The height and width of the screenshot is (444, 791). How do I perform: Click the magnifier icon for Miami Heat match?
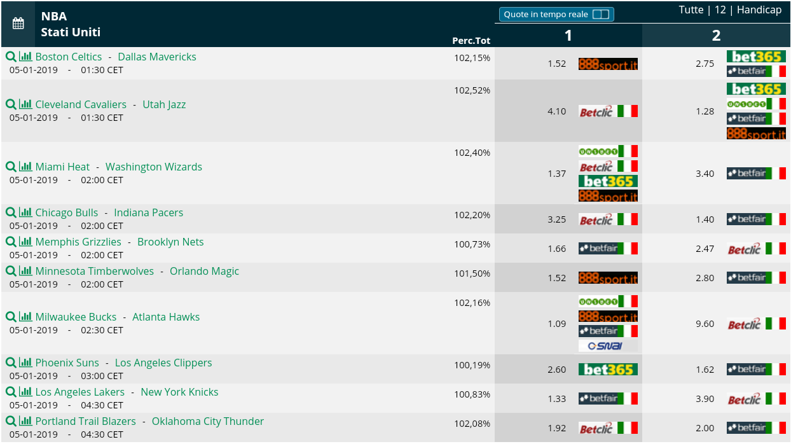[x=11, y=166]
